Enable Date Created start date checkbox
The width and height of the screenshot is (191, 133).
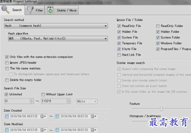coord(7,117)
